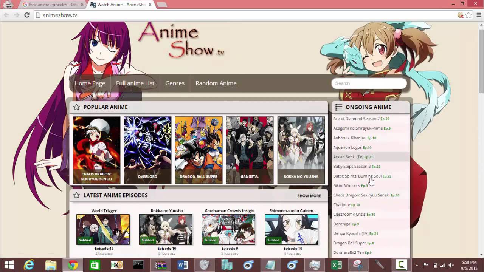484x272 pixels.
Task: Click the site Search field
Action: tap(369, 83)
